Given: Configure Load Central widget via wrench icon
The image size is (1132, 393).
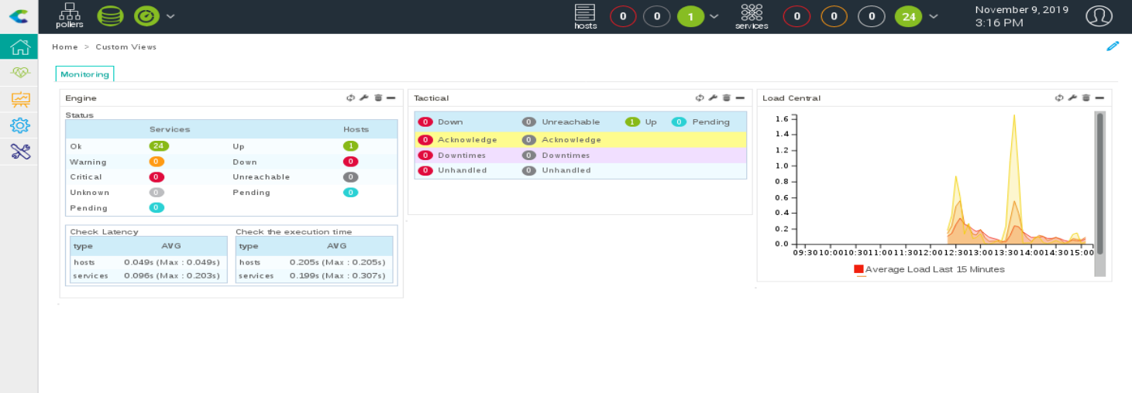Looking at the screenshot, I should pyautogui.click(x=1072, y=97).
